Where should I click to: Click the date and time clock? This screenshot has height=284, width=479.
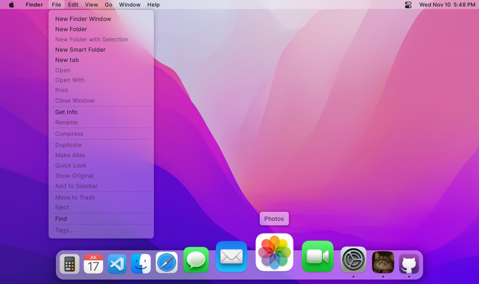click(x=447, y=5)
